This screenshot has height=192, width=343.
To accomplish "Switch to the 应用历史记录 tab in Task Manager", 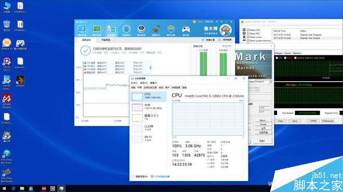I will pos(150,87).
